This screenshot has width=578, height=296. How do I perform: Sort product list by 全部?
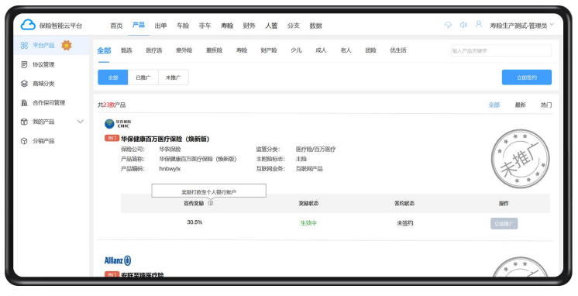(494, 105)
